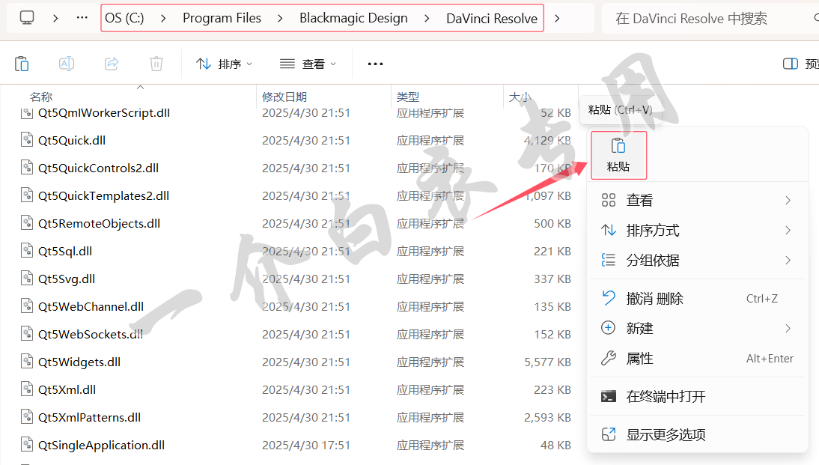The width and height of the screenshot is (819, 465).
Task: Select the Qt5QuickControls2.dll file
Action: point(98,168)
